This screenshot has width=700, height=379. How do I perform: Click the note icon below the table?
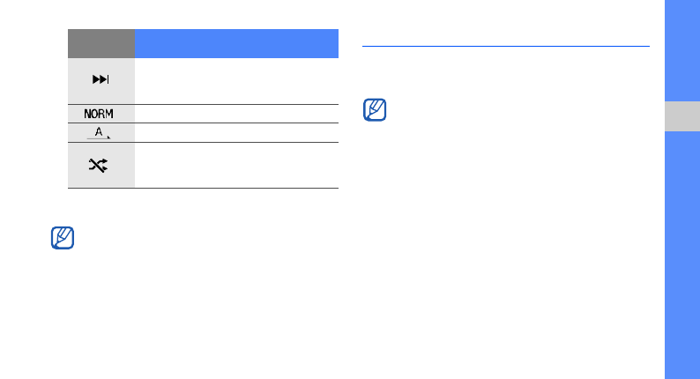pyautogui.click(x=63, y=239)
